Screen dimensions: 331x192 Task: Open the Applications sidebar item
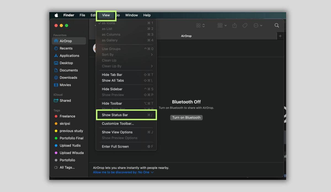click(x=69, y=56)
